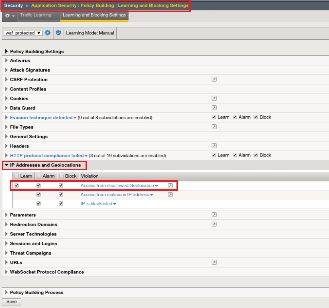The width and height of the screenshot is (329, 308).
Task: Expand the Antivirus section
Action: (x=6, y=60)
